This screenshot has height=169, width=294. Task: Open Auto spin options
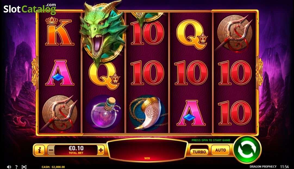click(220, 150)
